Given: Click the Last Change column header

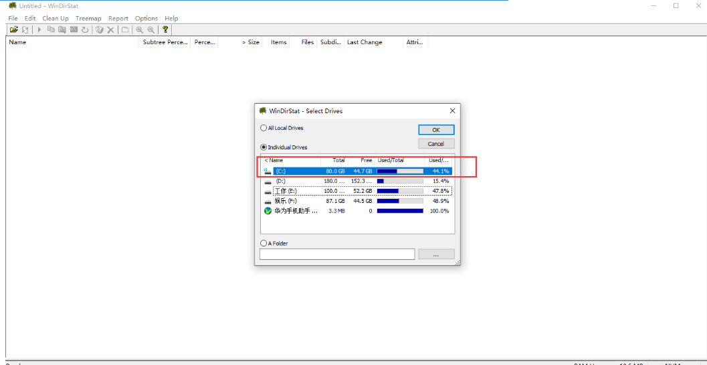Looking at the screenshot, I should click(x=373, y=42).
